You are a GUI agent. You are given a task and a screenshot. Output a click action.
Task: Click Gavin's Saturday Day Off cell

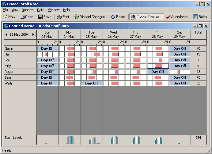point(180,48)
